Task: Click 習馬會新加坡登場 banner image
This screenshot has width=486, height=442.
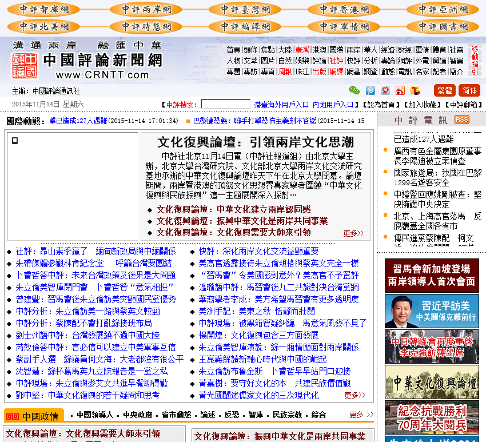Action: [x=432, y=275]
